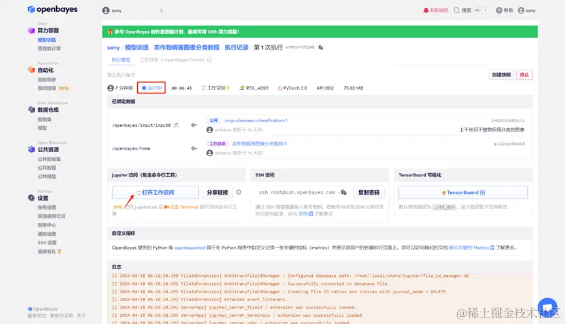
Task: Click the 分享链接 button
Action: click(218, 193)
